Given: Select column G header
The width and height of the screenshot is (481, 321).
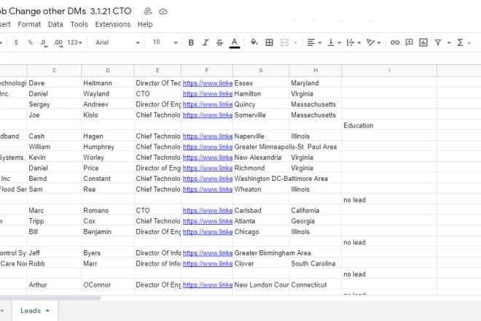Looking at the screenshot, I should click(x=261, y=70).
